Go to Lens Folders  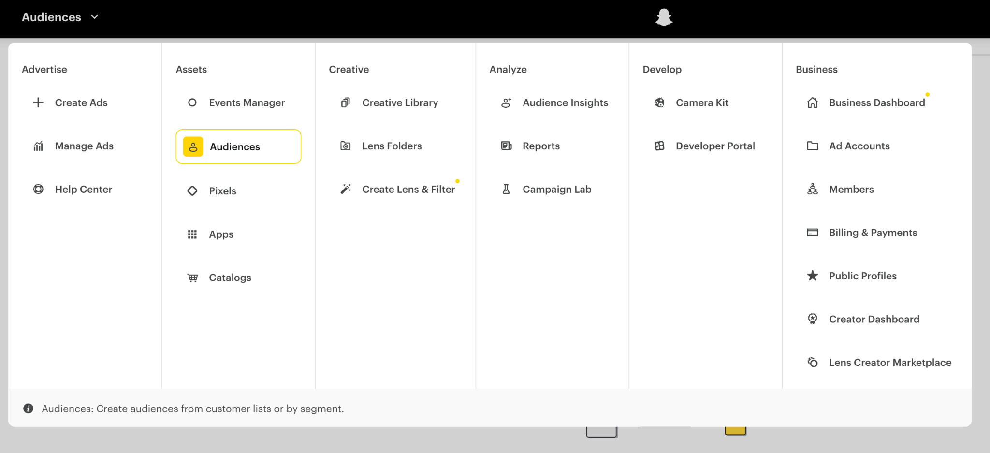(x=392, y=146)
